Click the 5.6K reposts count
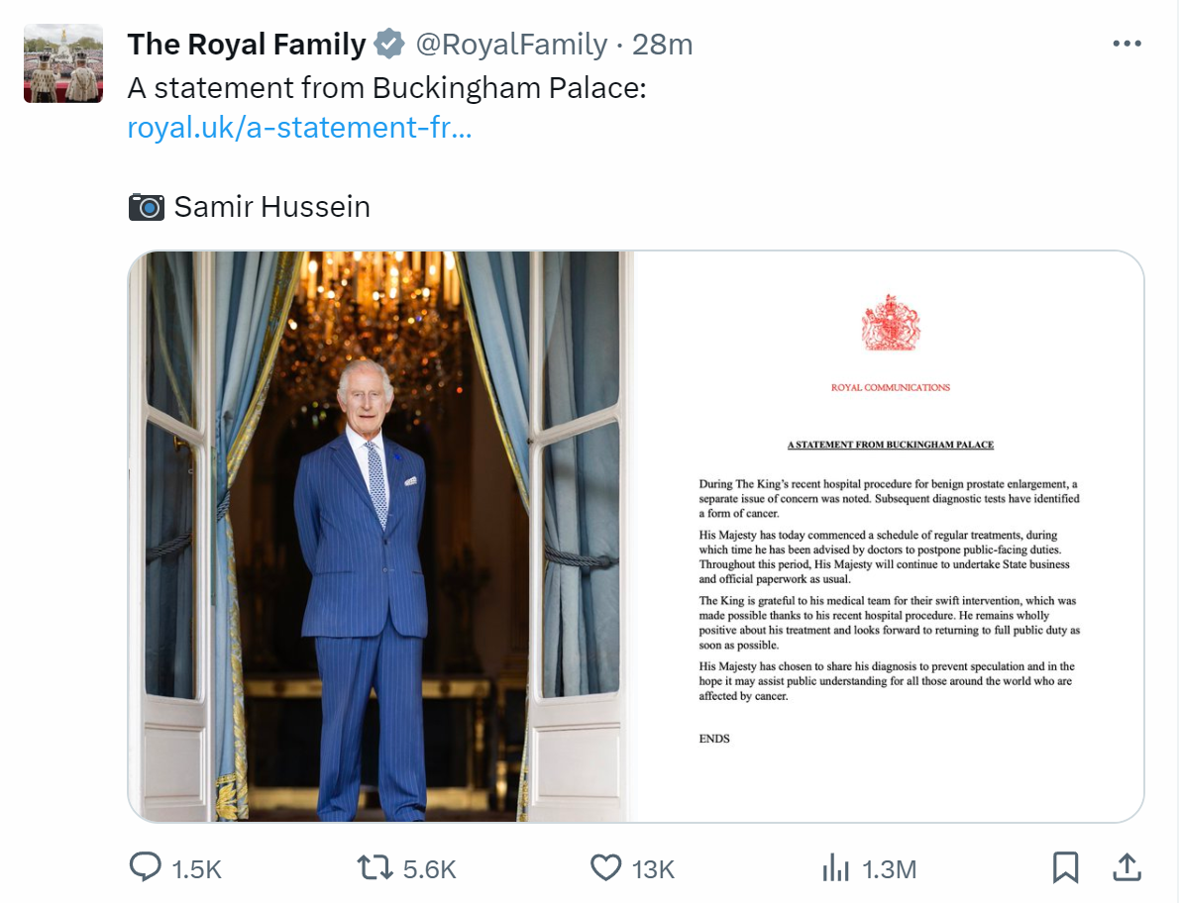 (x=430, y=869)
